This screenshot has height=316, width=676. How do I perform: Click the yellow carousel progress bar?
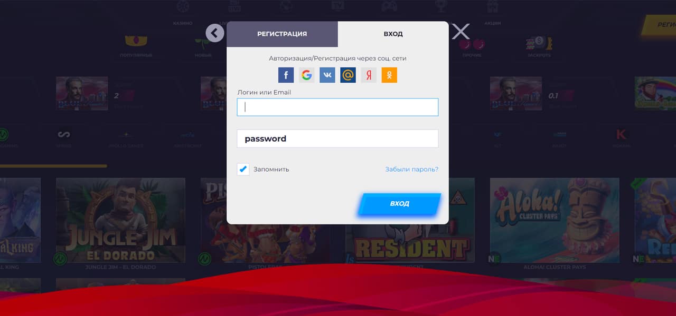[53, 166]
